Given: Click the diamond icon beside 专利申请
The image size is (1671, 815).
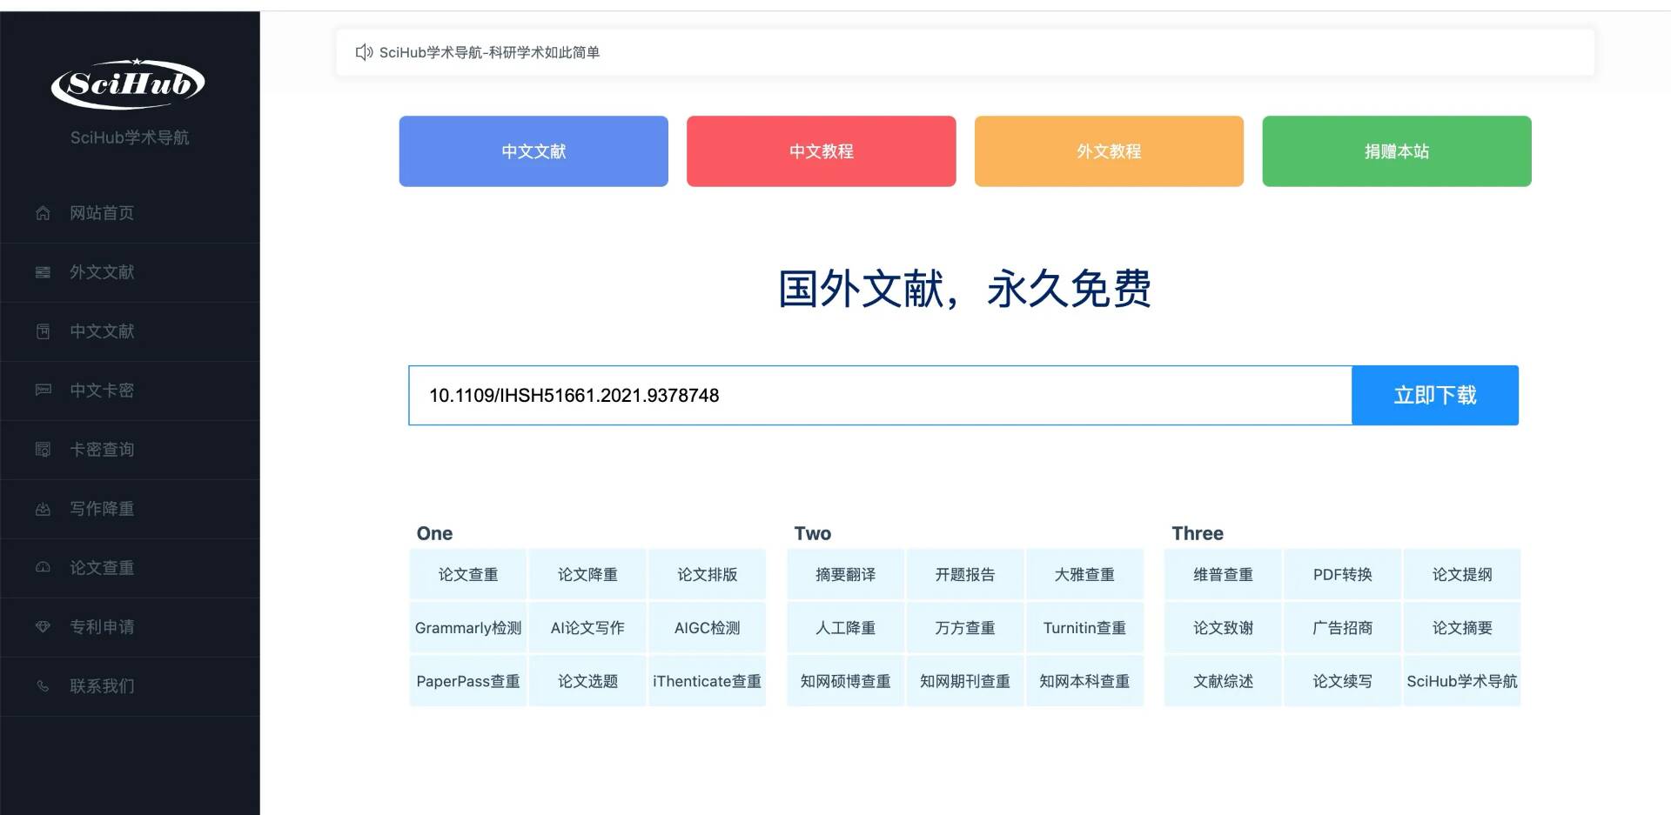Looking at the screenshot, I should 43,627.
